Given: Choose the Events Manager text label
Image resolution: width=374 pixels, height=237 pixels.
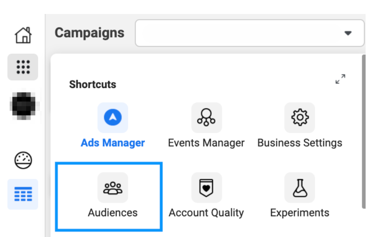Looking at the screenshot, I should click(x=206, y=143).
